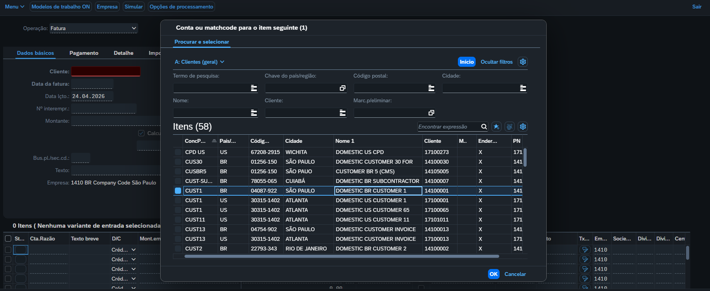Click the layout icon between star and gear

[510, 127]
